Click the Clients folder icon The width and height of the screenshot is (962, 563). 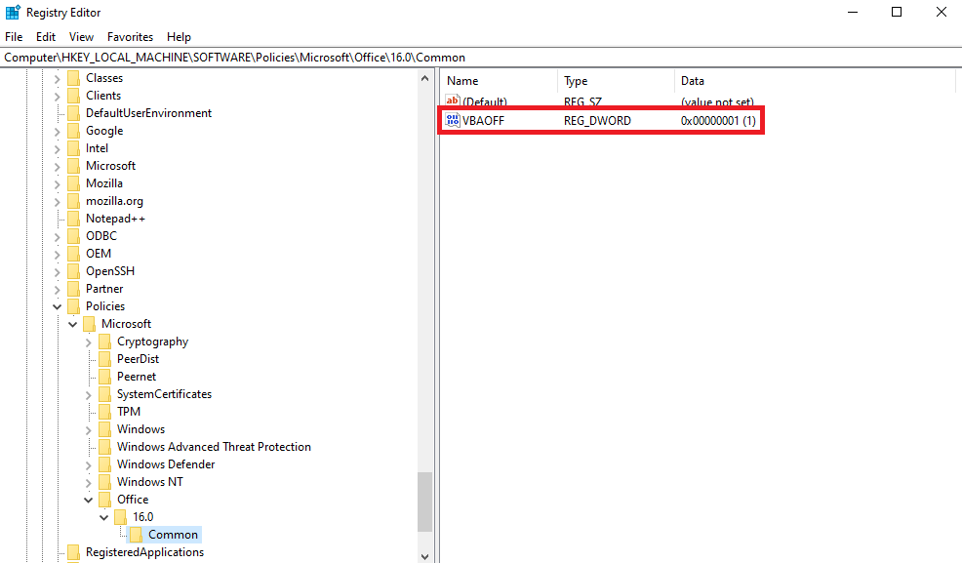pyautogui.click(x=73, y=96)
